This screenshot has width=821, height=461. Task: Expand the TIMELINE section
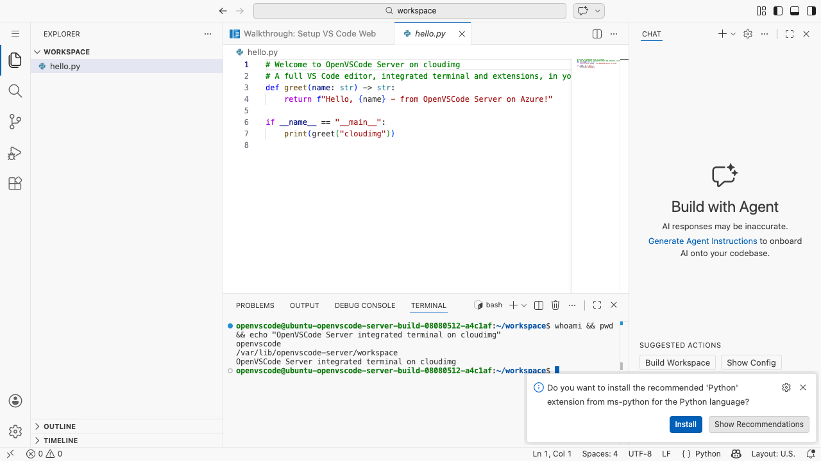126,441
